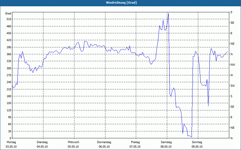
Task: Click the N compass label level with 360
Action: pyautogui.click(x=231, y=54)
